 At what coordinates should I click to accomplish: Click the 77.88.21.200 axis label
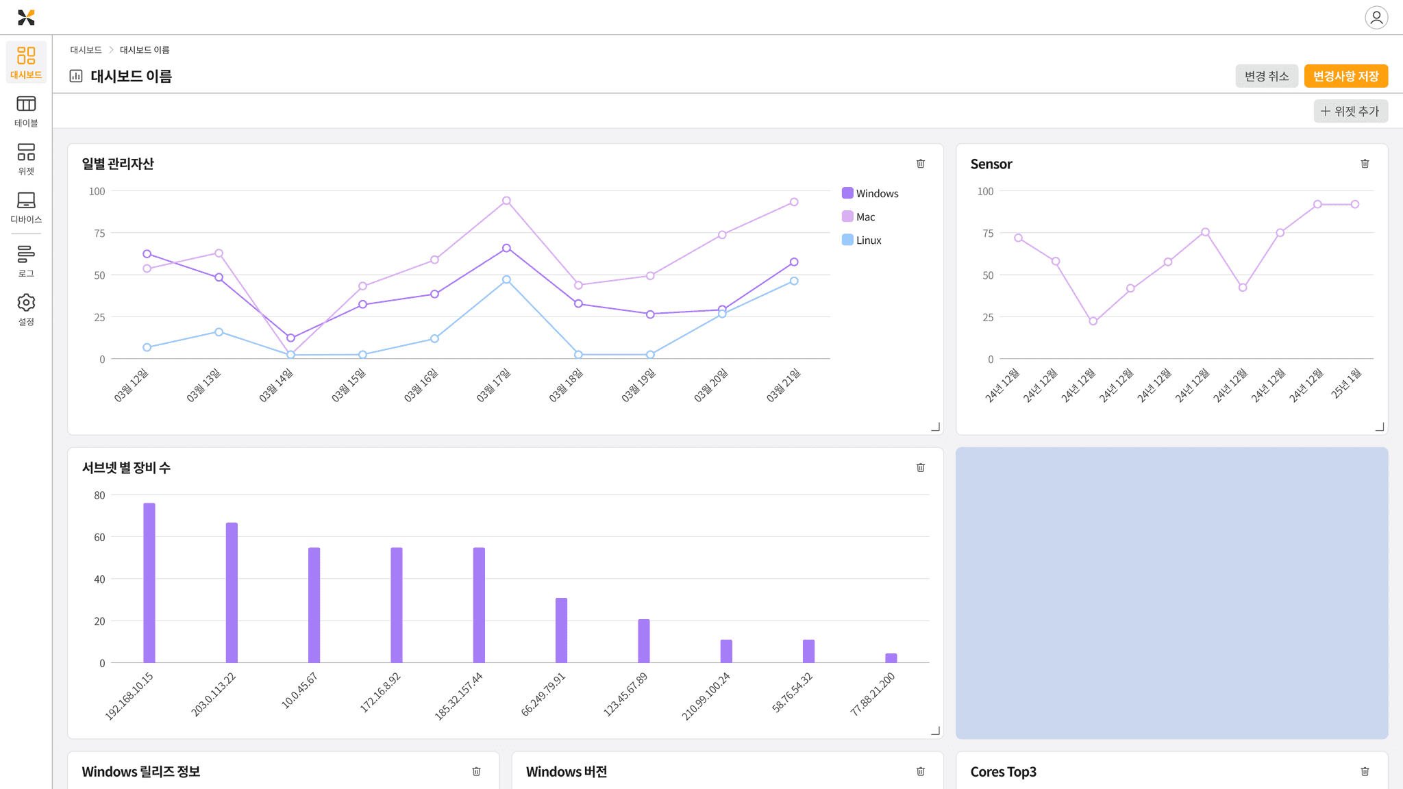pyautogui.click(x=873, y=694)
